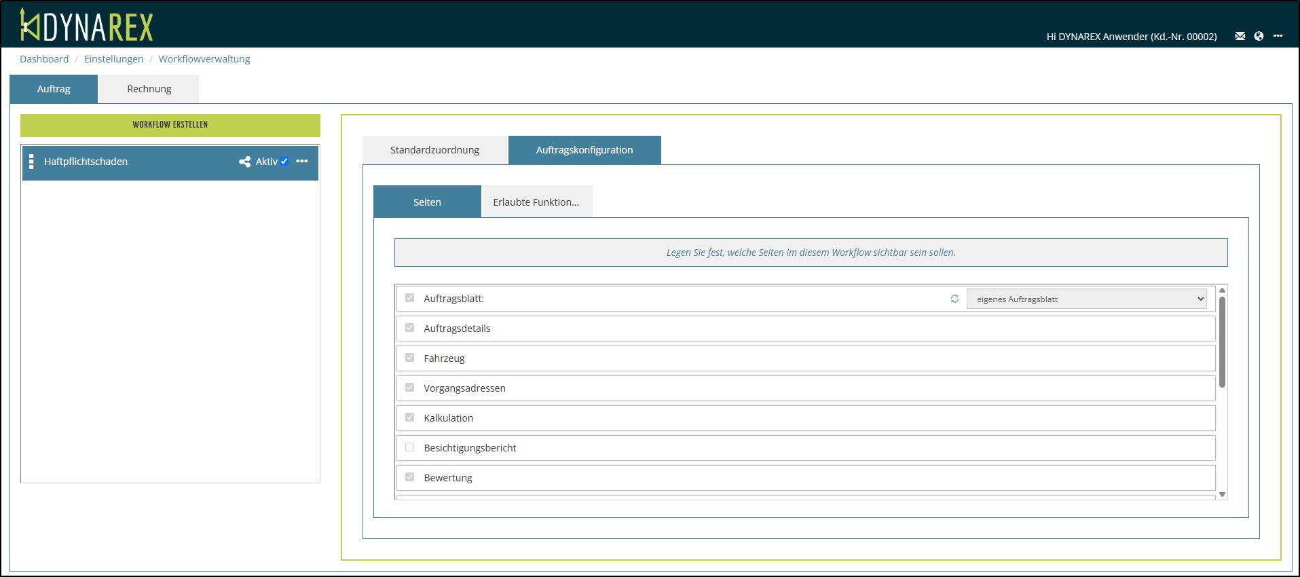Screen dimensions: 1300x577
Task: Open three-dots options for Haftpflichtschaden workflow
Action: (x=302, y=162)
